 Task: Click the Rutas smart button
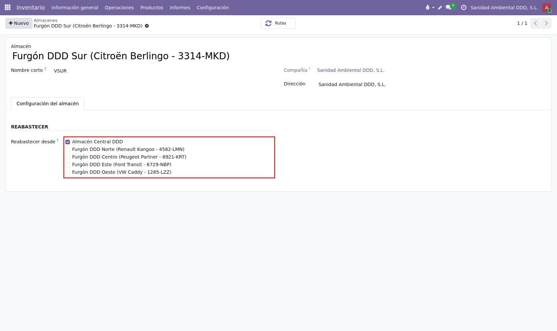(x=278, y=23)
